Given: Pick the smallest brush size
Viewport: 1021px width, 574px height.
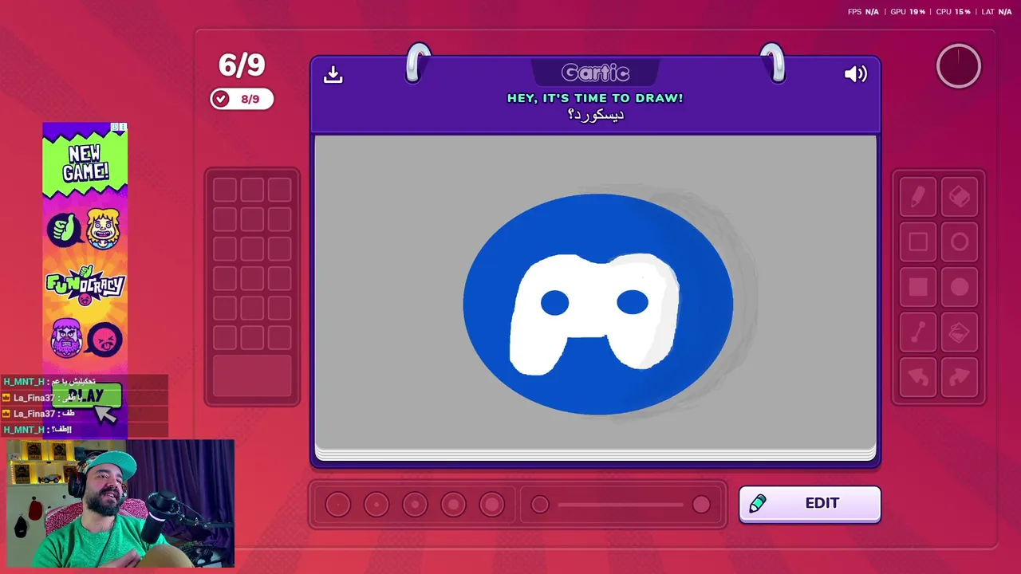Looking at the screenshot, I should pos(338,504).
